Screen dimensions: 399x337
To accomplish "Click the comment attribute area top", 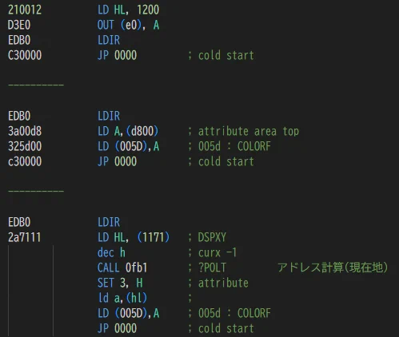I will click(249, 131).
